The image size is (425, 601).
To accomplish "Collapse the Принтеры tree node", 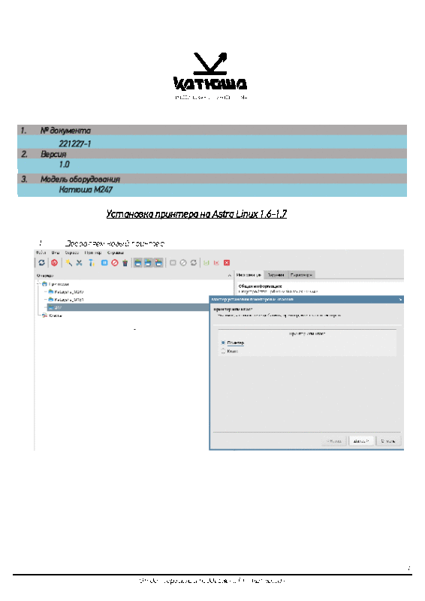I will (x=38, y=284).
